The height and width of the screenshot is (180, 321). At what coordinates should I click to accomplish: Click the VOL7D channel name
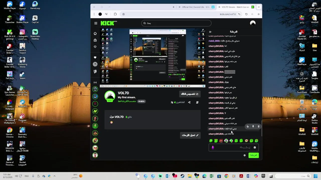tap(123, 93)
